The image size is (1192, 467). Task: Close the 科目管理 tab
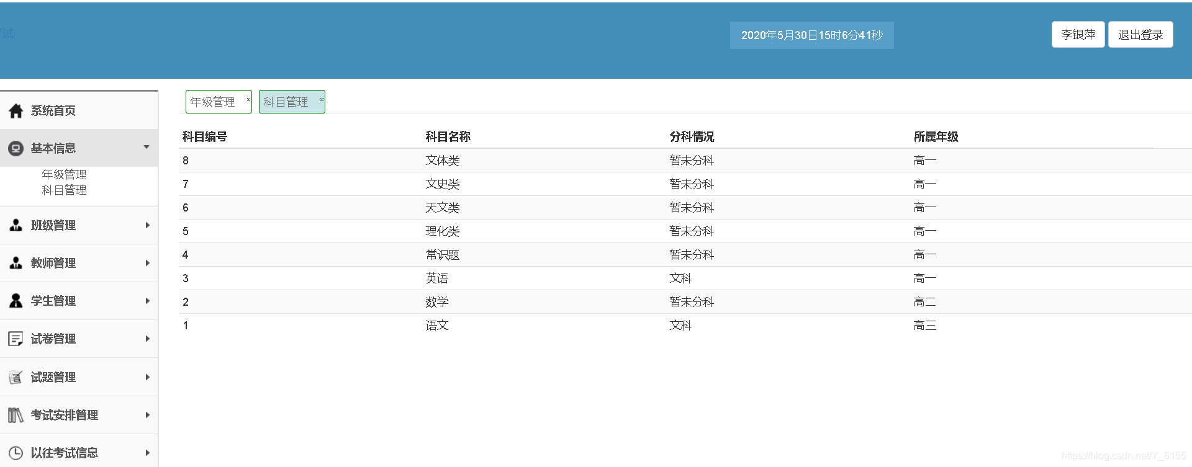tap(322, 99)
